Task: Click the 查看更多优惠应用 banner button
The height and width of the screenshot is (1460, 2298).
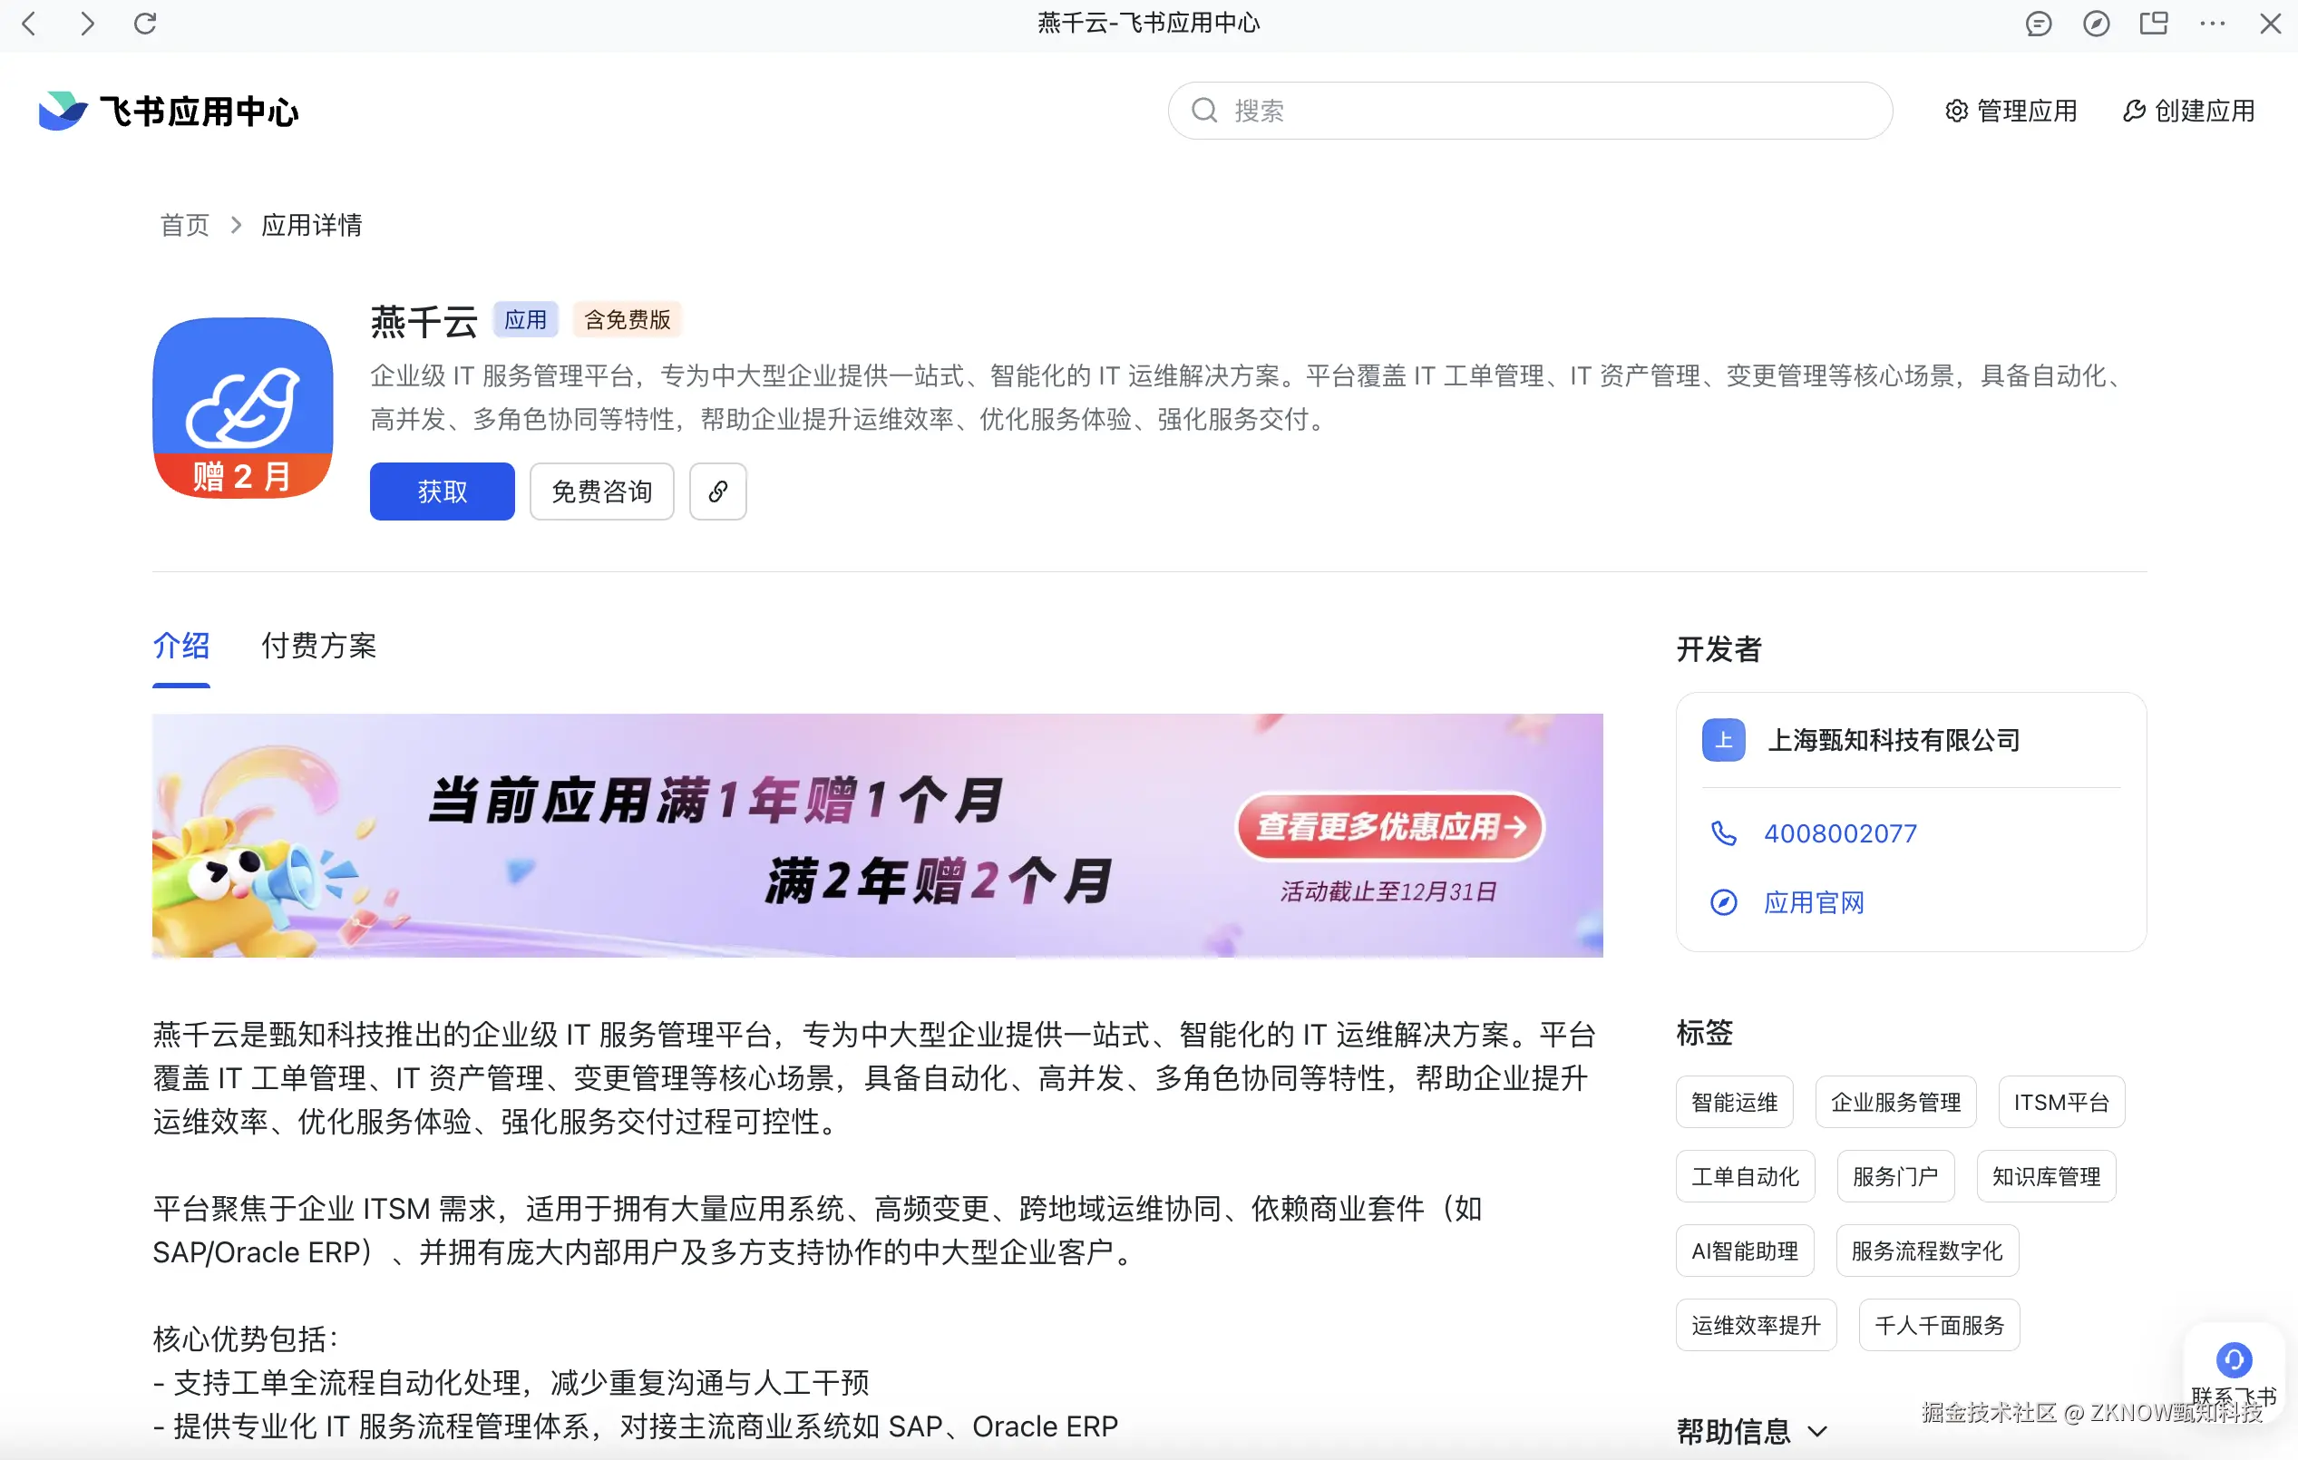Action: tap(1389, 826)
